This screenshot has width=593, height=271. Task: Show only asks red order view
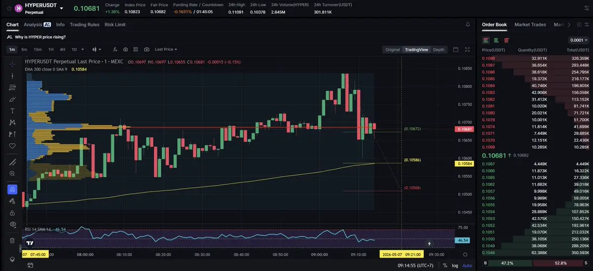[x=507, y=40]
